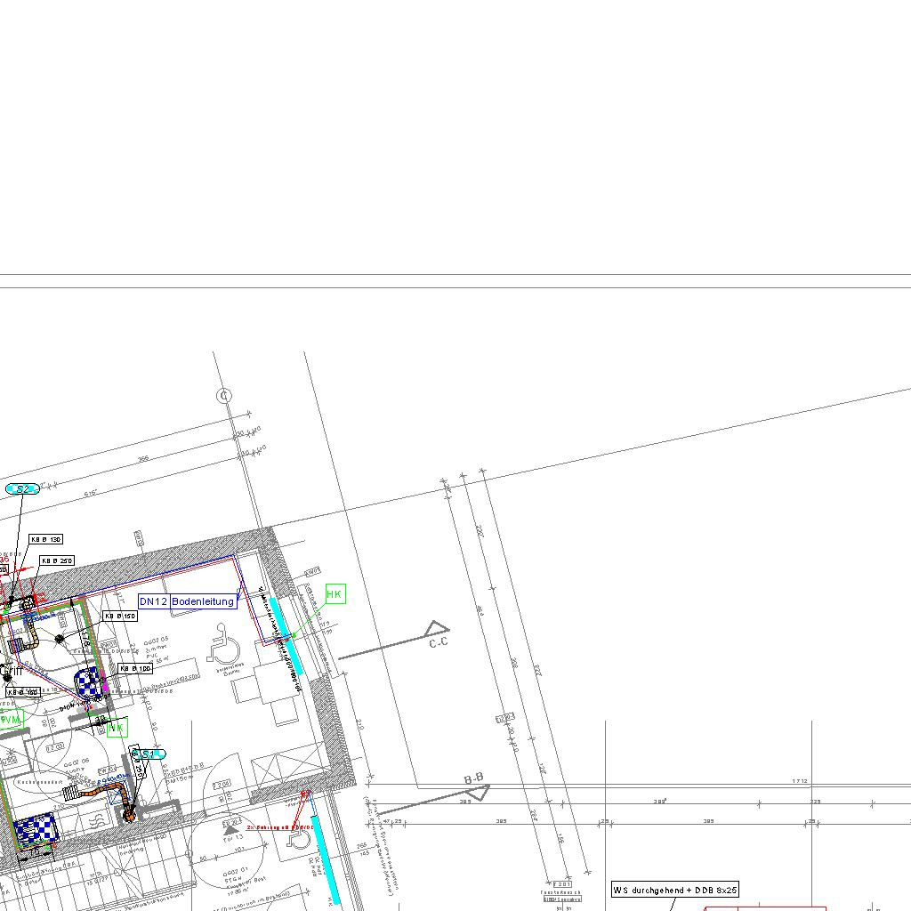Click the C-C section arrow marker
This screenshot has height=911, width=911.
tap(436, 631)
